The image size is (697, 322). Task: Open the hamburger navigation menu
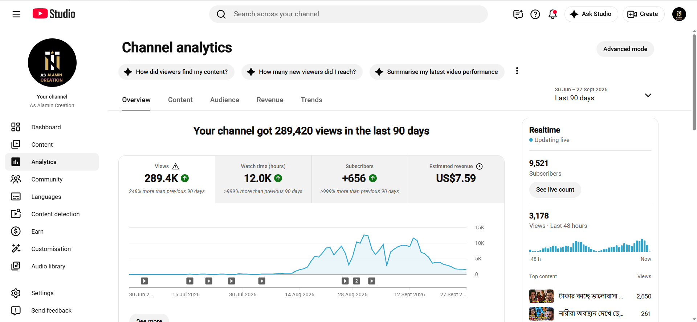point(16,14)
